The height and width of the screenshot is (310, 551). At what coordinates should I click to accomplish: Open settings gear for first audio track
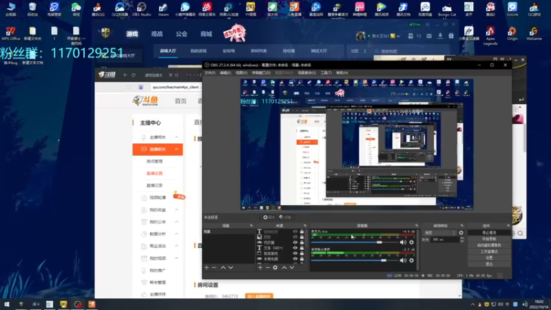pyautogui.click(x=411, y=242)
